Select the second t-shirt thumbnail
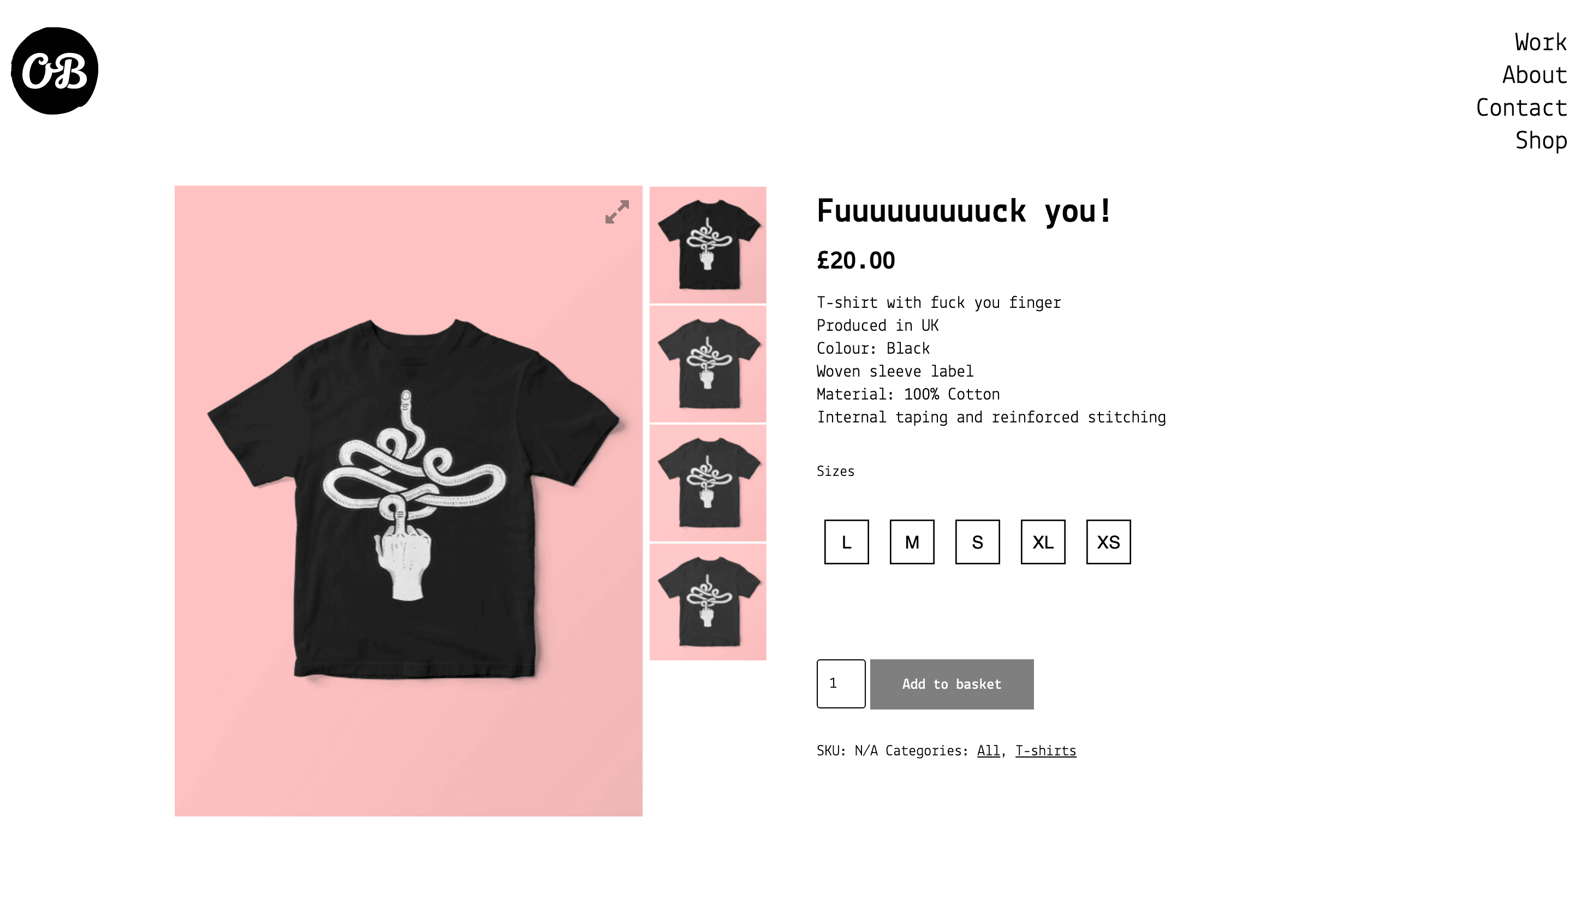1581x924 pixels. pos(708,364)
